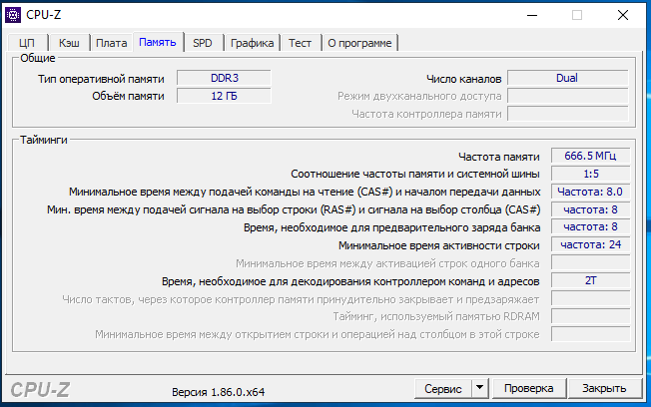Click the empty Режим двухканального доступа field

[x=567, y=96]
